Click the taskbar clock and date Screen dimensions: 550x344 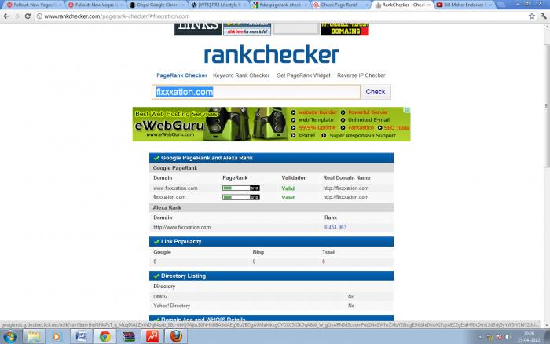pos(529,337)
